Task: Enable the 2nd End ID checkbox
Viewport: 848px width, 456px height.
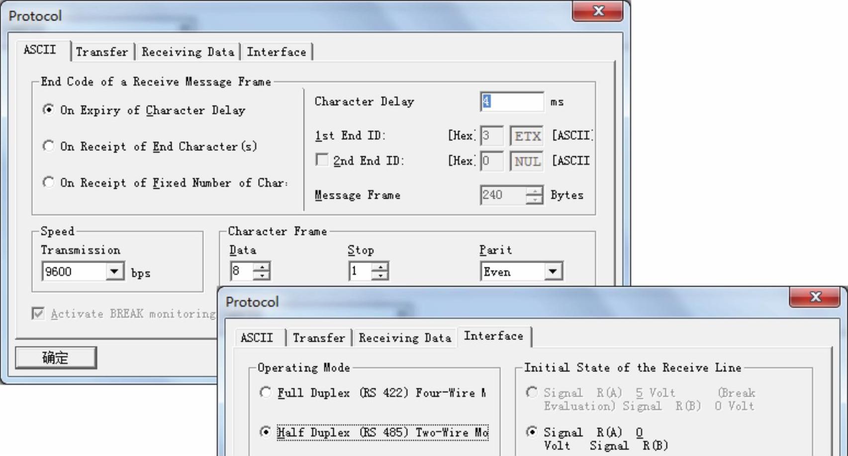Action: coord(322,160)
